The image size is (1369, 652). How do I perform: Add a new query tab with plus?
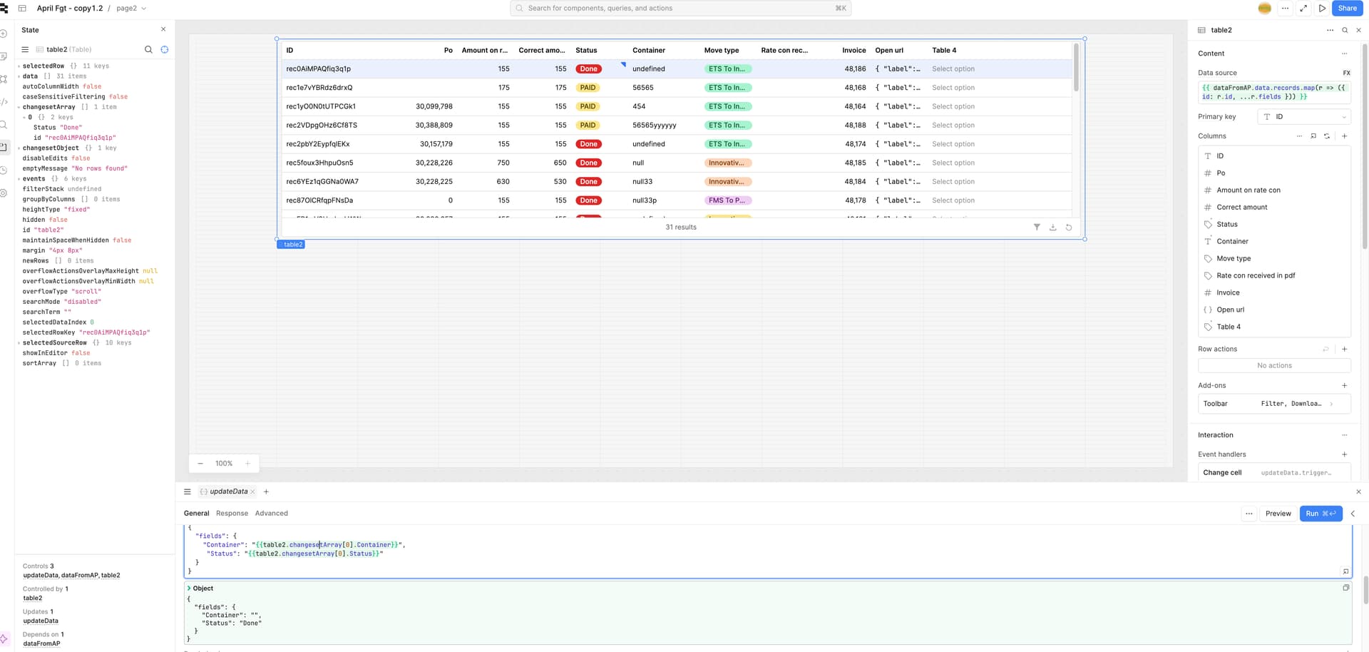266,491
